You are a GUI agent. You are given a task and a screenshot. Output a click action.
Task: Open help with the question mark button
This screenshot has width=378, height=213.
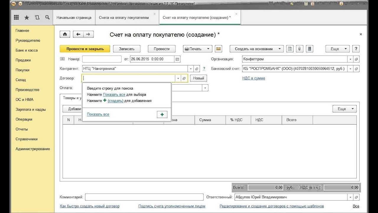[x=356, y=49]
